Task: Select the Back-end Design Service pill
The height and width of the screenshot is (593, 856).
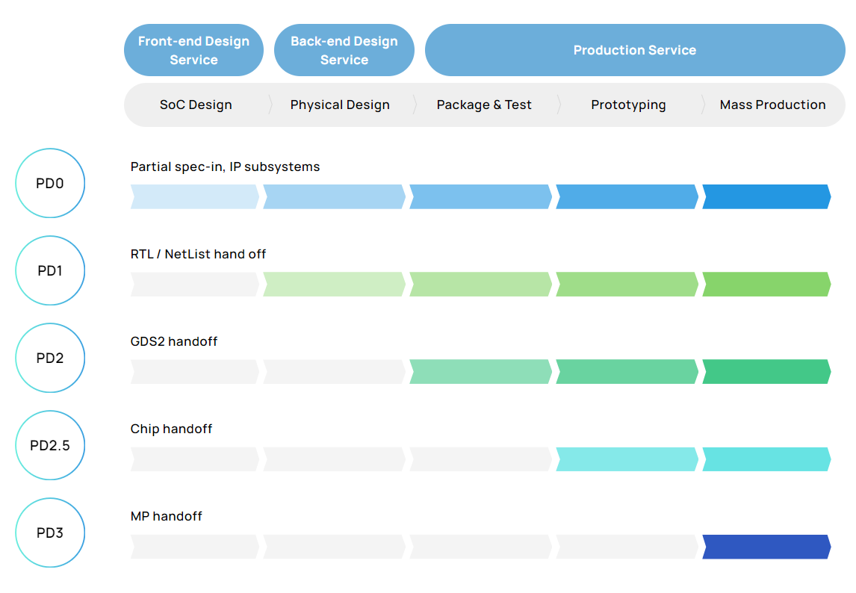Action: coord(344,50)
